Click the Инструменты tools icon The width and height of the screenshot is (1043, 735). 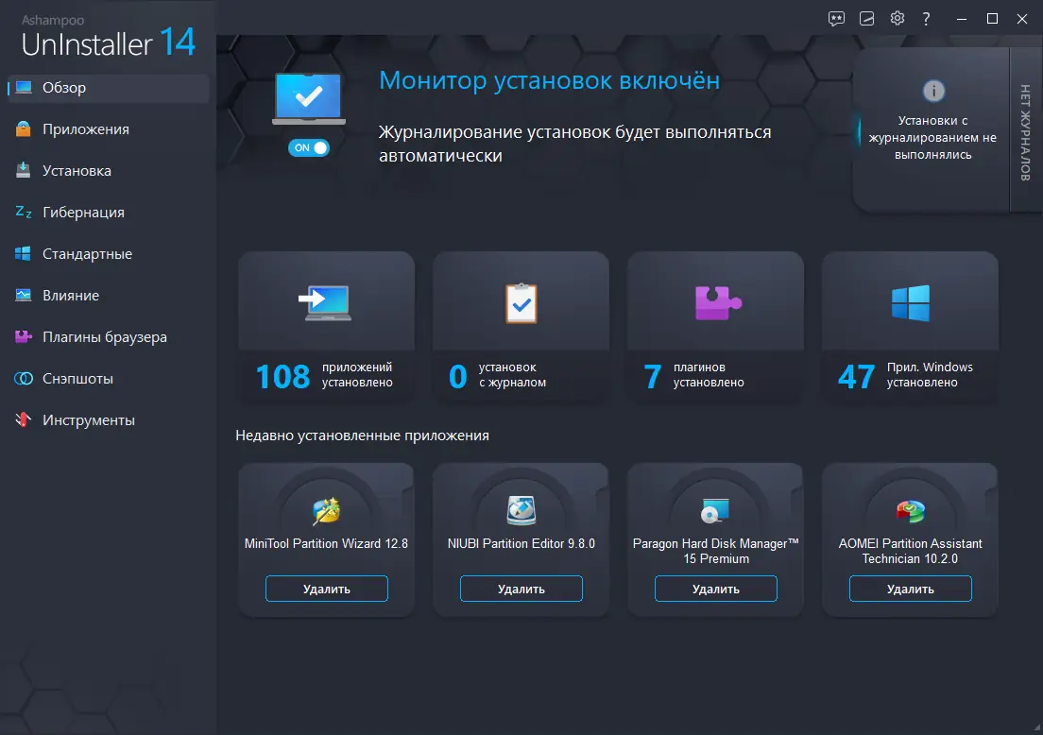pos(24,419)
